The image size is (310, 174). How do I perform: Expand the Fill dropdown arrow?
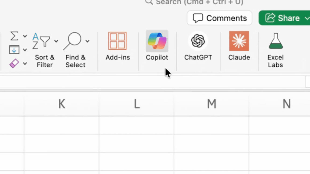coord(25,50)
